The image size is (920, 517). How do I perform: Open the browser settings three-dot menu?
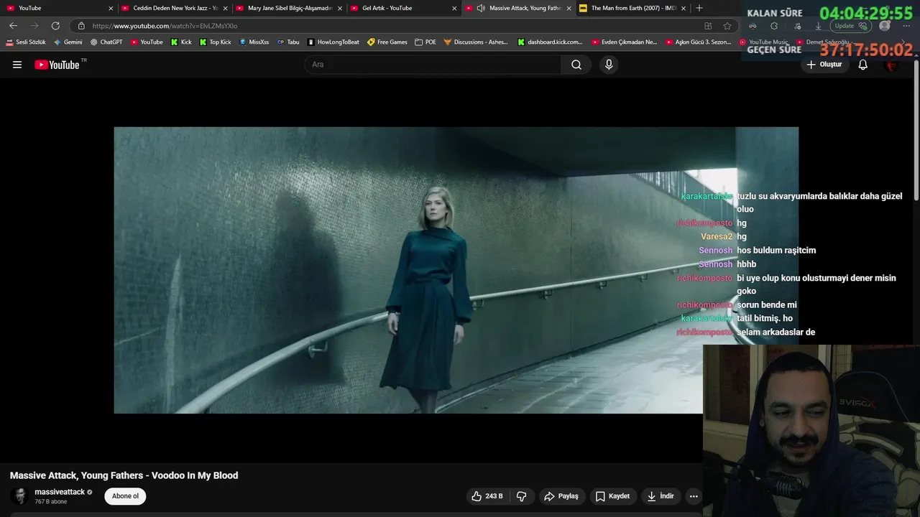click(x=906, y=26)
